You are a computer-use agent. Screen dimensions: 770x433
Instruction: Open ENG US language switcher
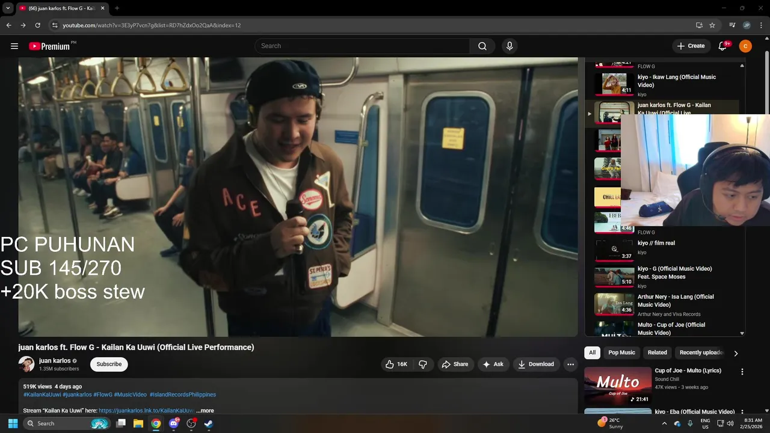pos(705,423)
